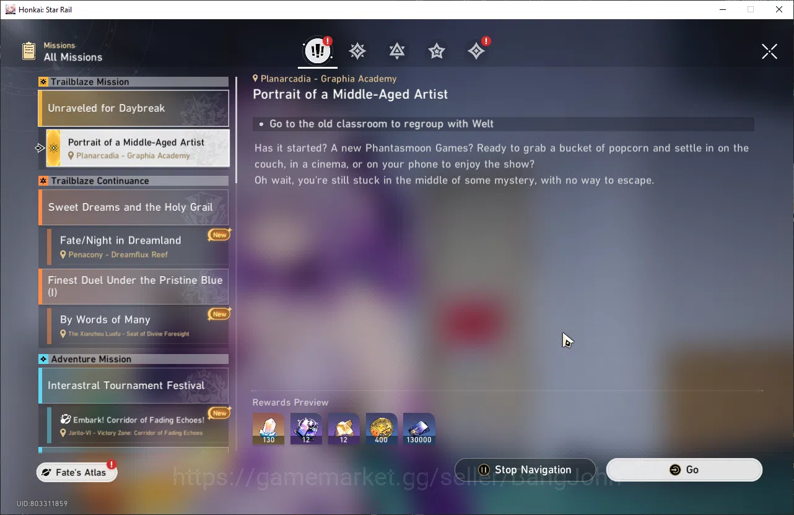
Task: Click the mission list scrollbar
Action: coord(236,130)
